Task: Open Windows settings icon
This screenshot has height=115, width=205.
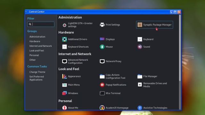Action: coord(64,93)
